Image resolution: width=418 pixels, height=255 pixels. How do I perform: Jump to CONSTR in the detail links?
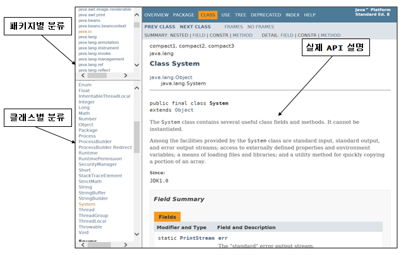point(307,35)
